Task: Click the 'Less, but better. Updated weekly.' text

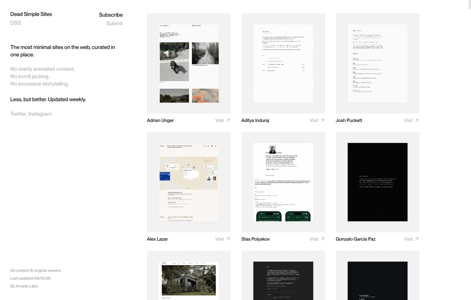Action: click(48, 99)
